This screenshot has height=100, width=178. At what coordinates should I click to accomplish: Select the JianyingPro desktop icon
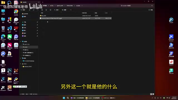click(3, 88)
